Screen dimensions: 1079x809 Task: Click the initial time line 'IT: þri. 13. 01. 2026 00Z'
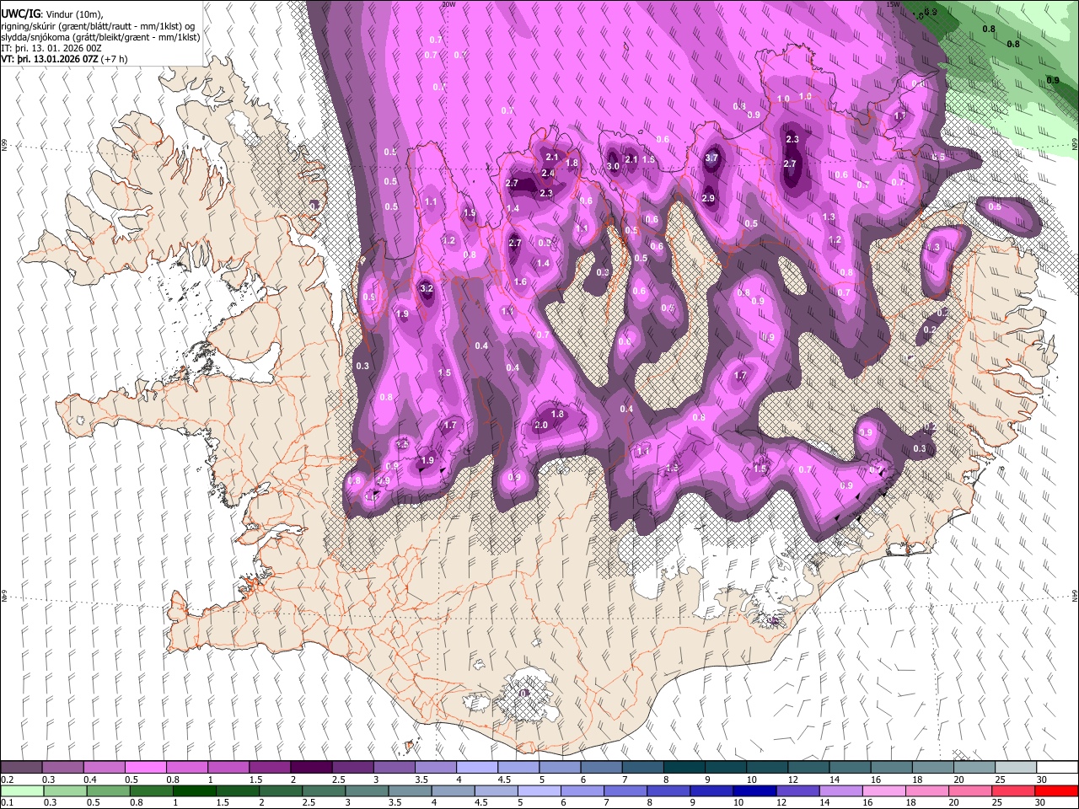pyautogui.click(x=52, y=48)
